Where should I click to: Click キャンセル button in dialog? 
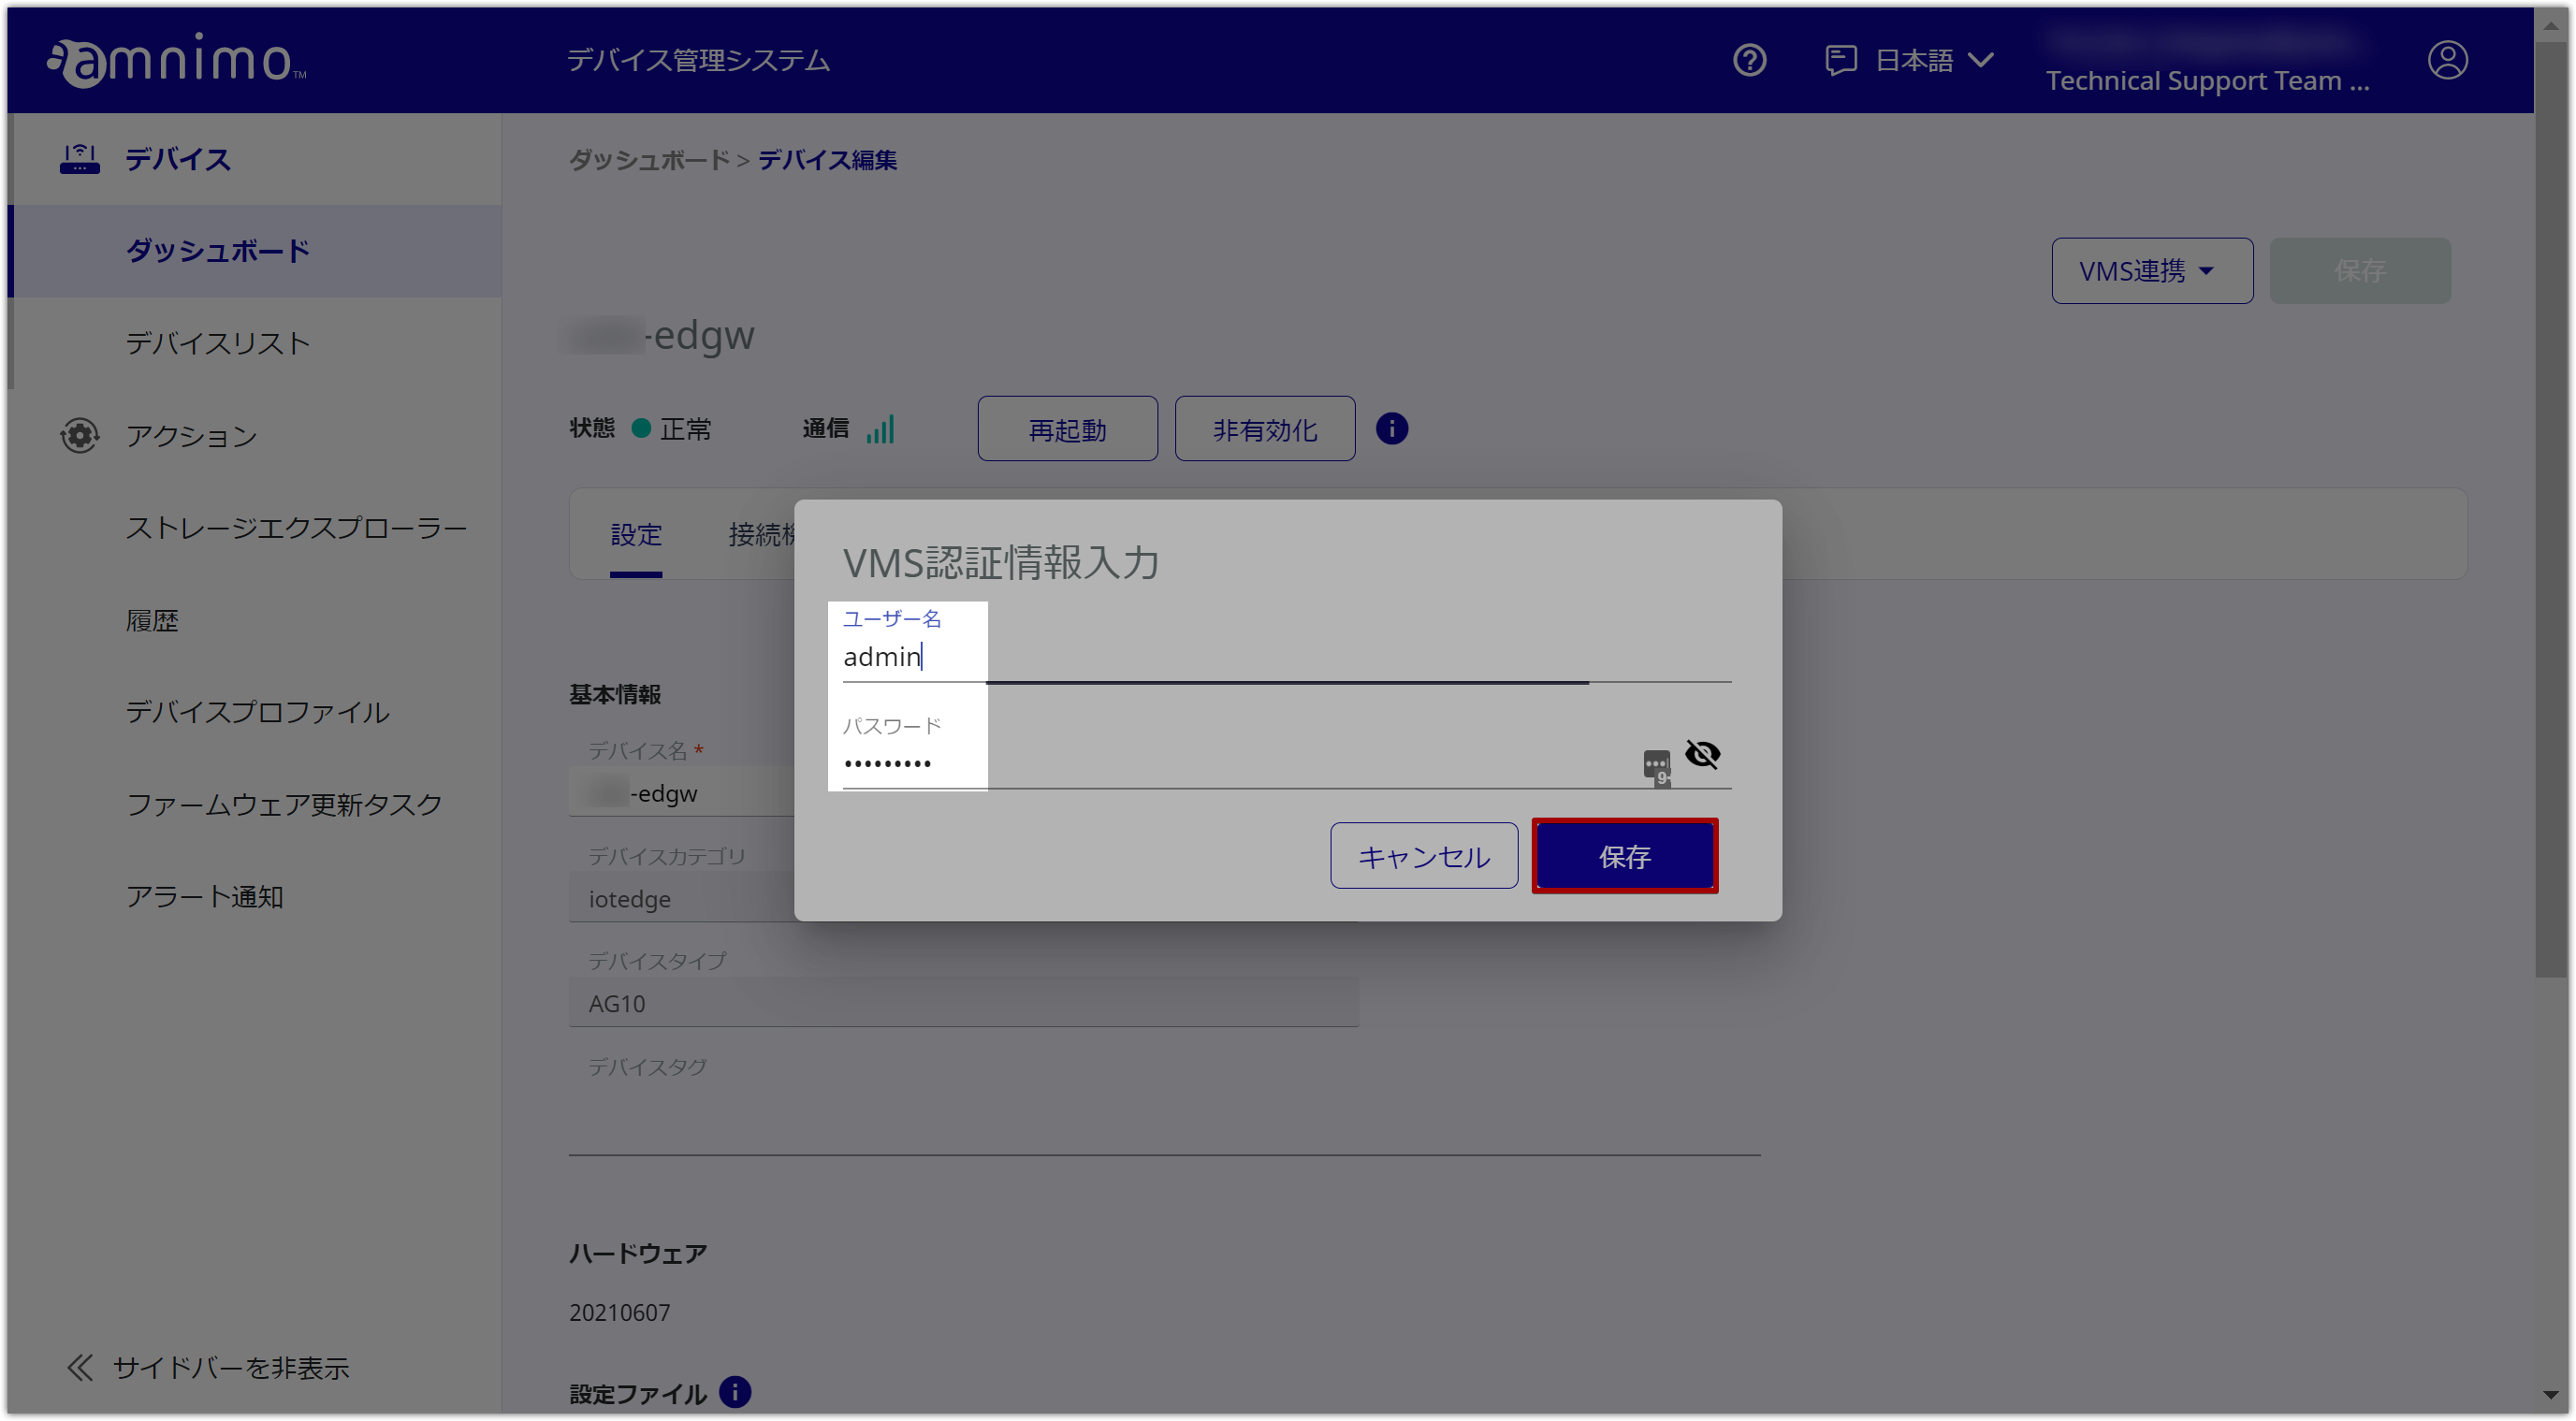pyautogui.click(x=1423, y=856)
